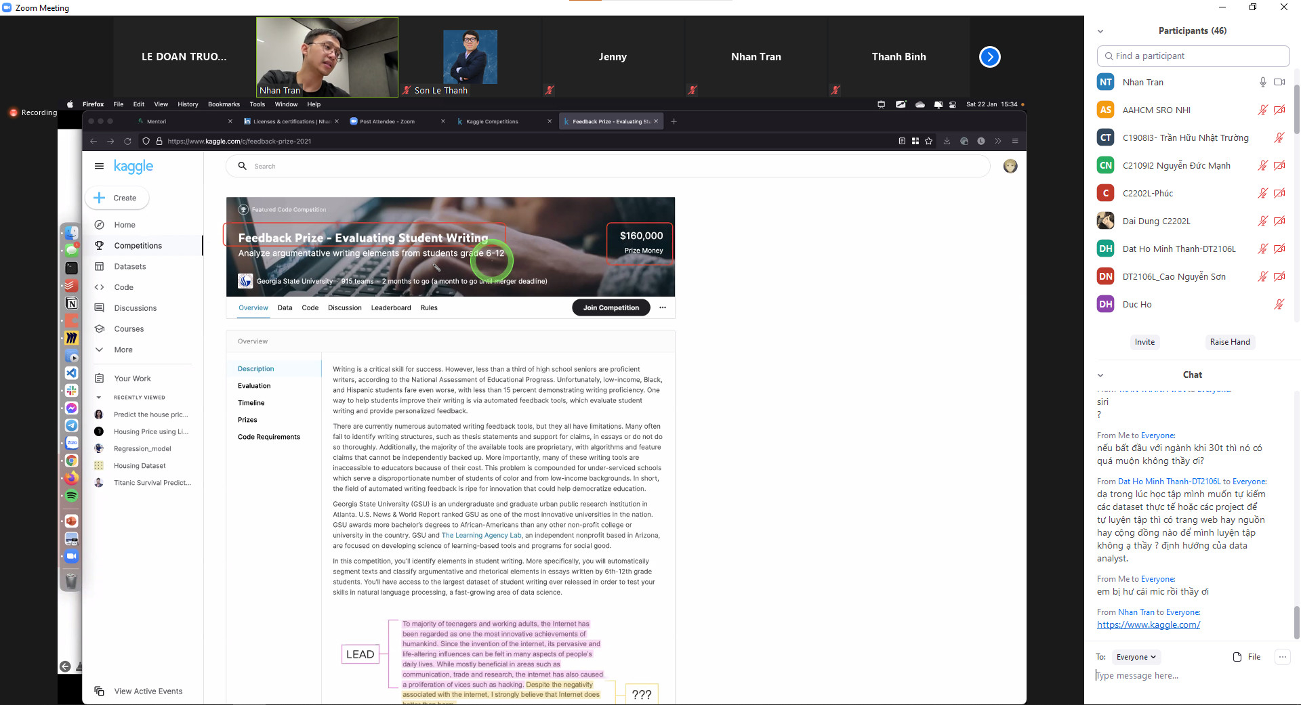The height and width of the screenshot is (705, 1301).
Task: Select the Rules competition tab
Action: pos(429,307)
